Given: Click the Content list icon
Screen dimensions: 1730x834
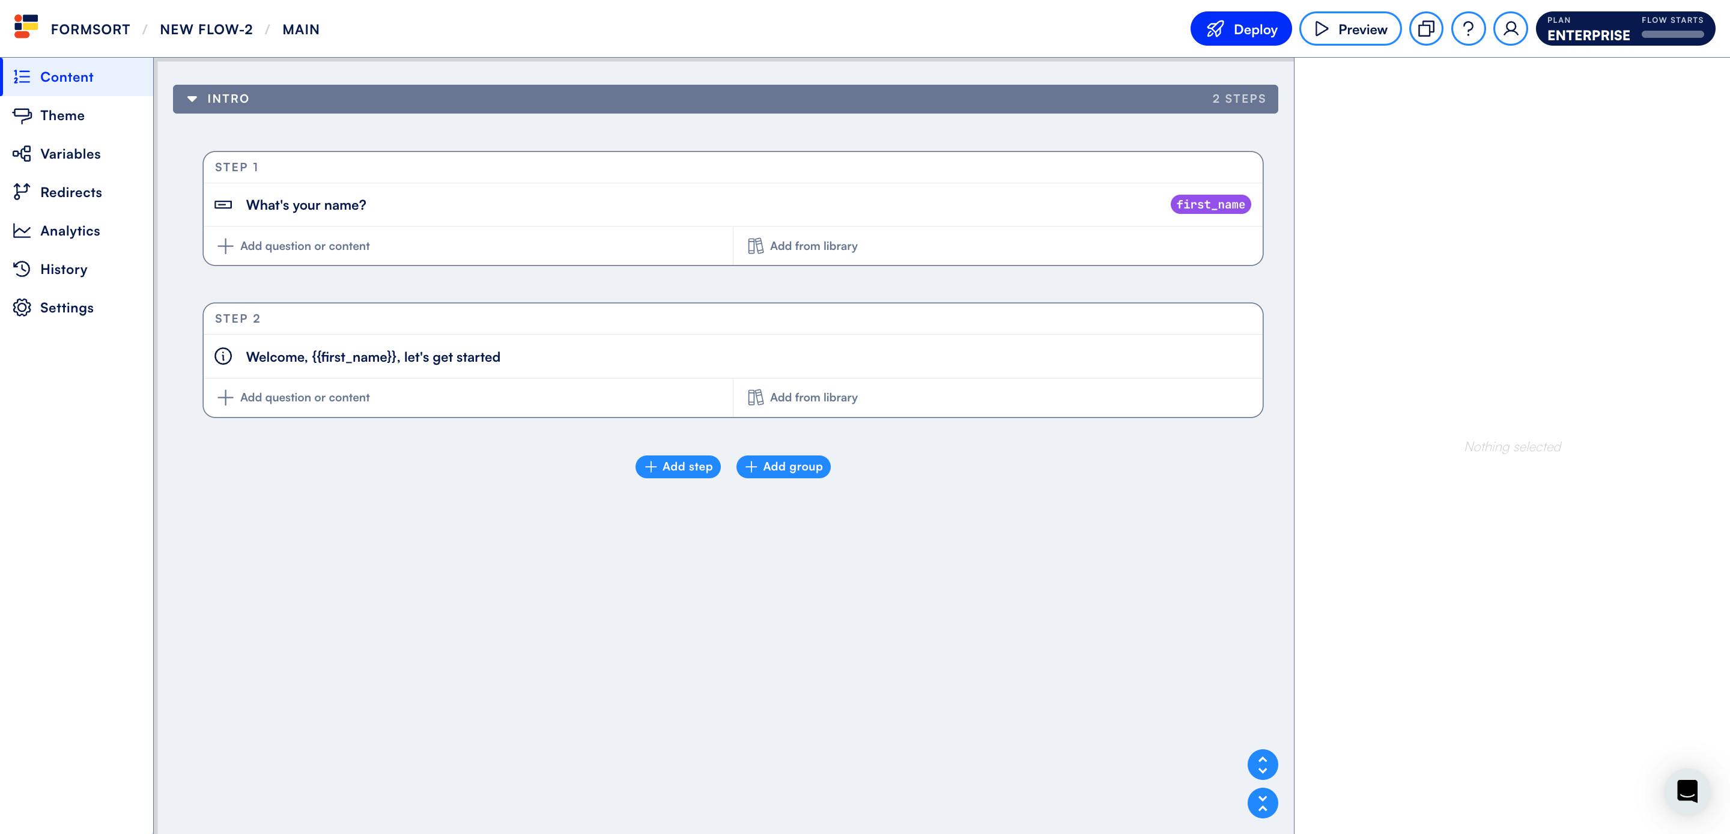Looking at the screenshot, I should point(22,77).
